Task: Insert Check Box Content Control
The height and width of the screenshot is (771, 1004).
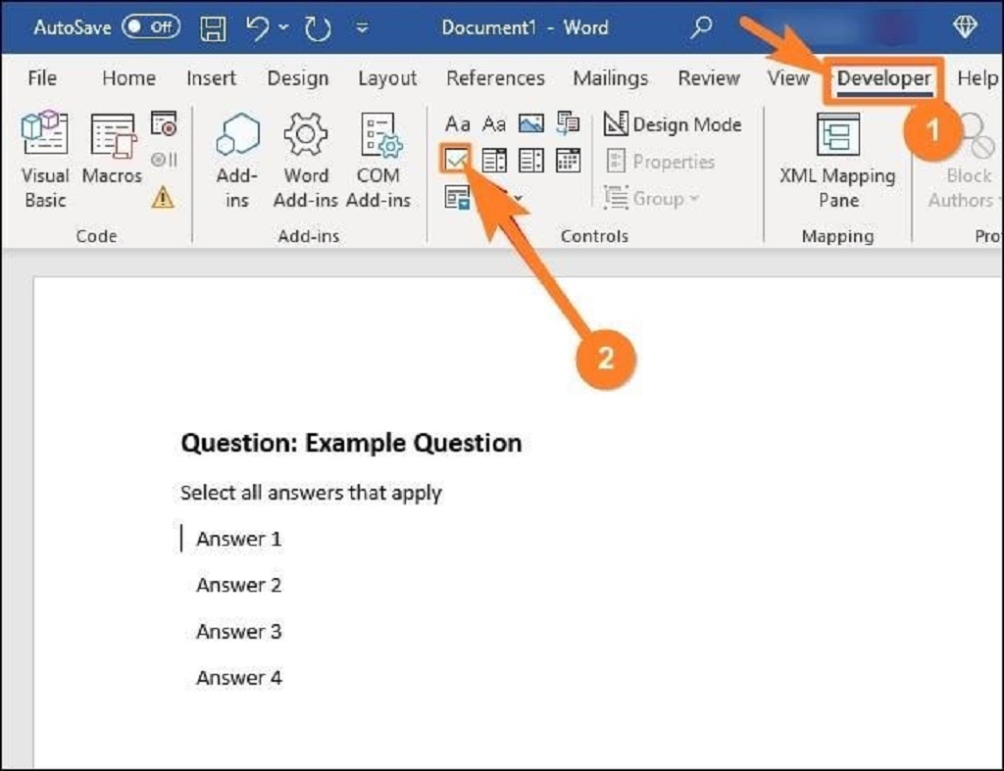Action: (x=457, y=161)
